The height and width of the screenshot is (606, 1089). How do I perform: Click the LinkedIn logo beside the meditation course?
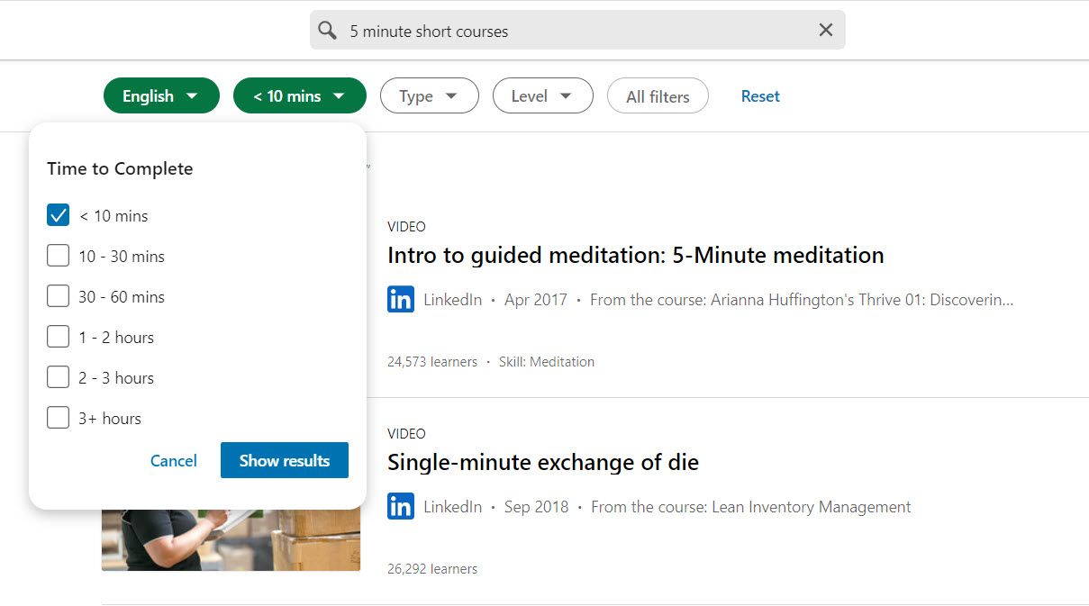pyautogui.click(x=401, y=299)
